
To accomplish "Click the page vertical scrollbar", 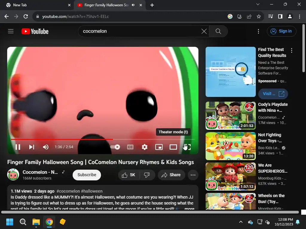I will [x=304, y=48].
